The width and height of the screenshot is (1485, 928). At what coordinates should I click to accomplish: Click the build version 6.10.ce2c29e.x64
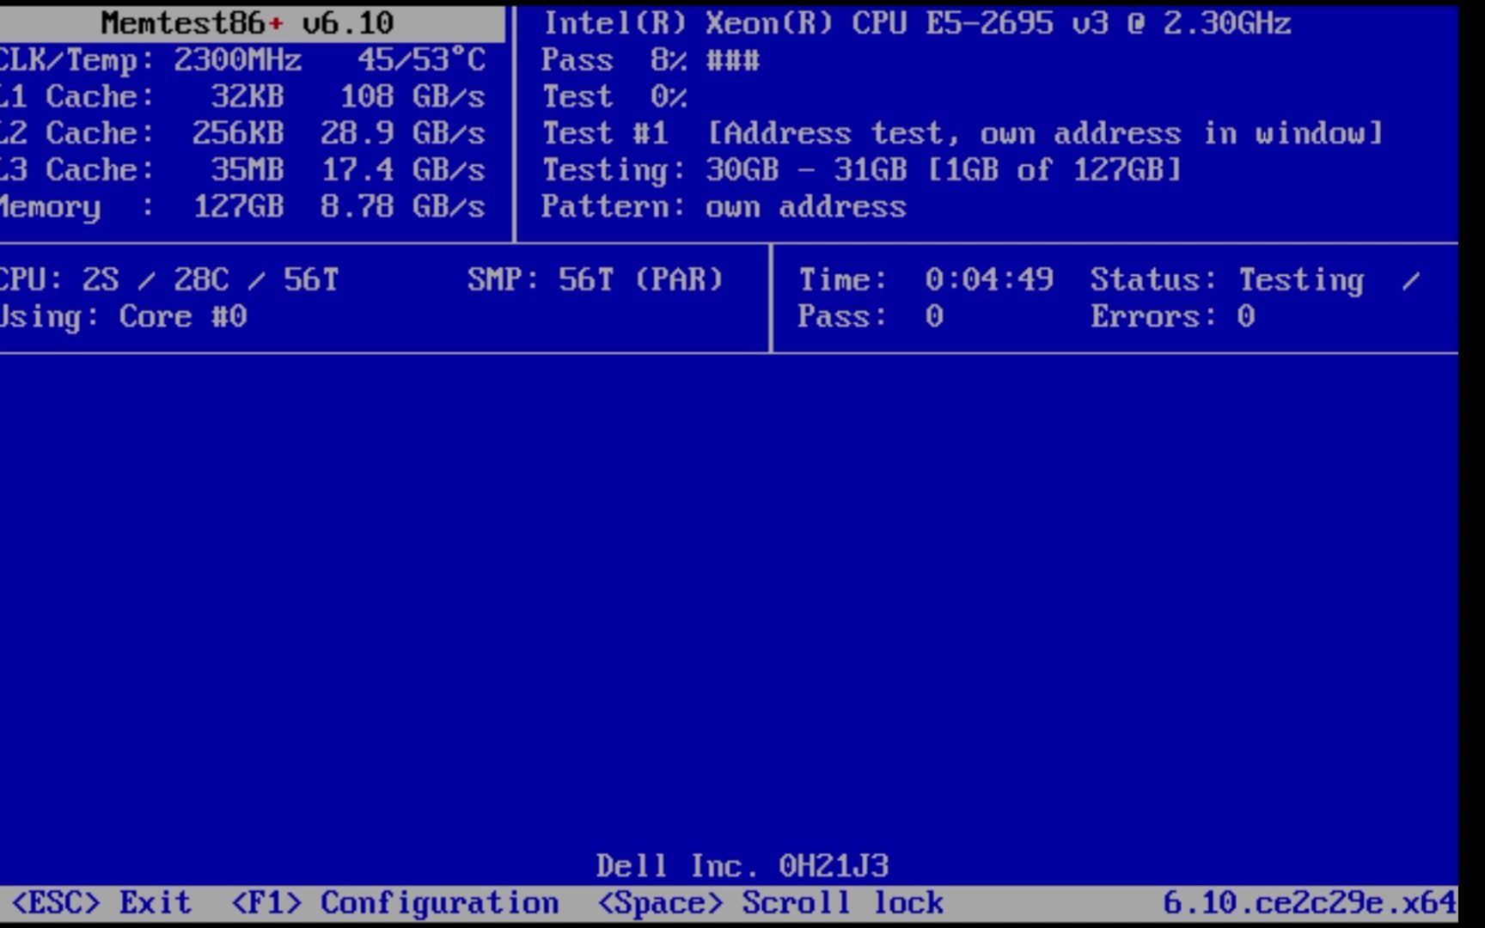pyautogui.click(x=1310, y=903)
